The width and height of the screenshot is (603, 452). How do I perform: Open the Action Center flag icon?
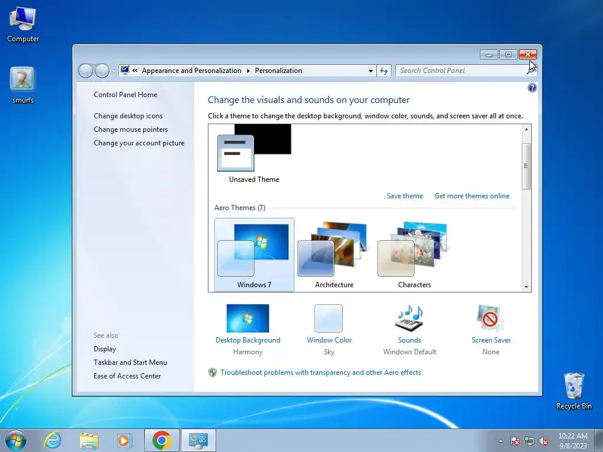point(515,441)
